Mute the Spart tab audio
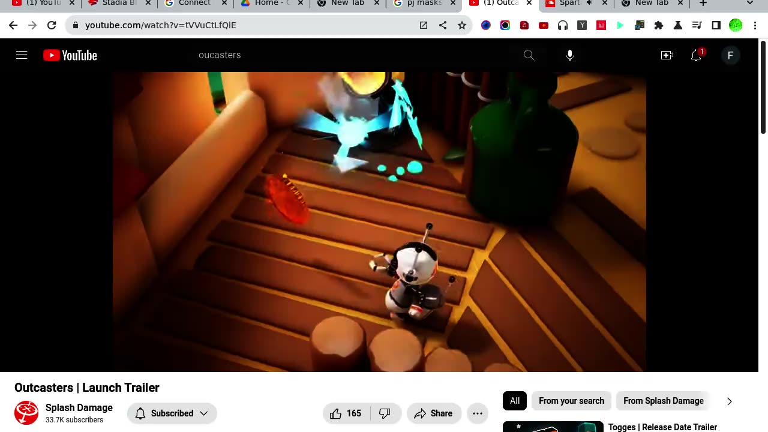The height and width of the screenshot is (432, 768). [590, 3]
